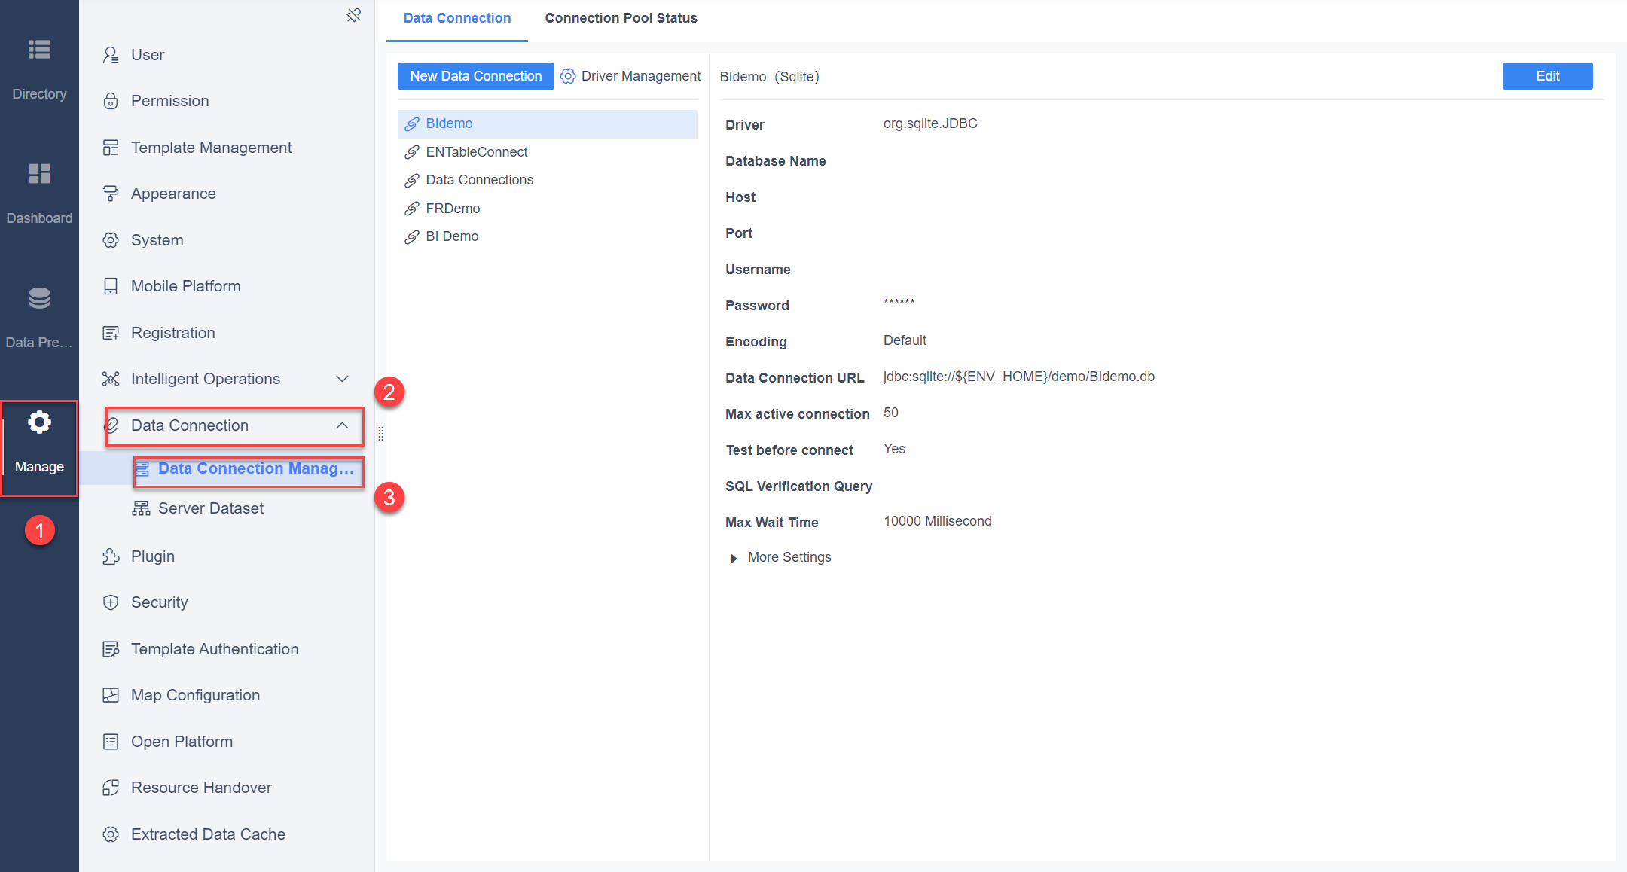Collapse the Data Connection menu chevron
Image resolution: width=1627 pixels, height=872 pixels.
click(342, 425)
